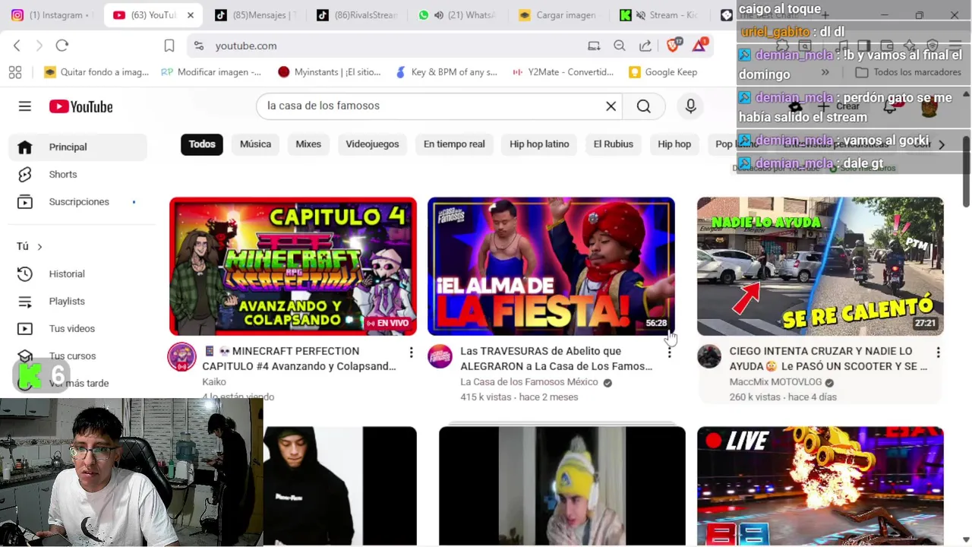Screen dimensions: 972x547
Task: Select the El Rubius chip
Action: coord(614,144)
